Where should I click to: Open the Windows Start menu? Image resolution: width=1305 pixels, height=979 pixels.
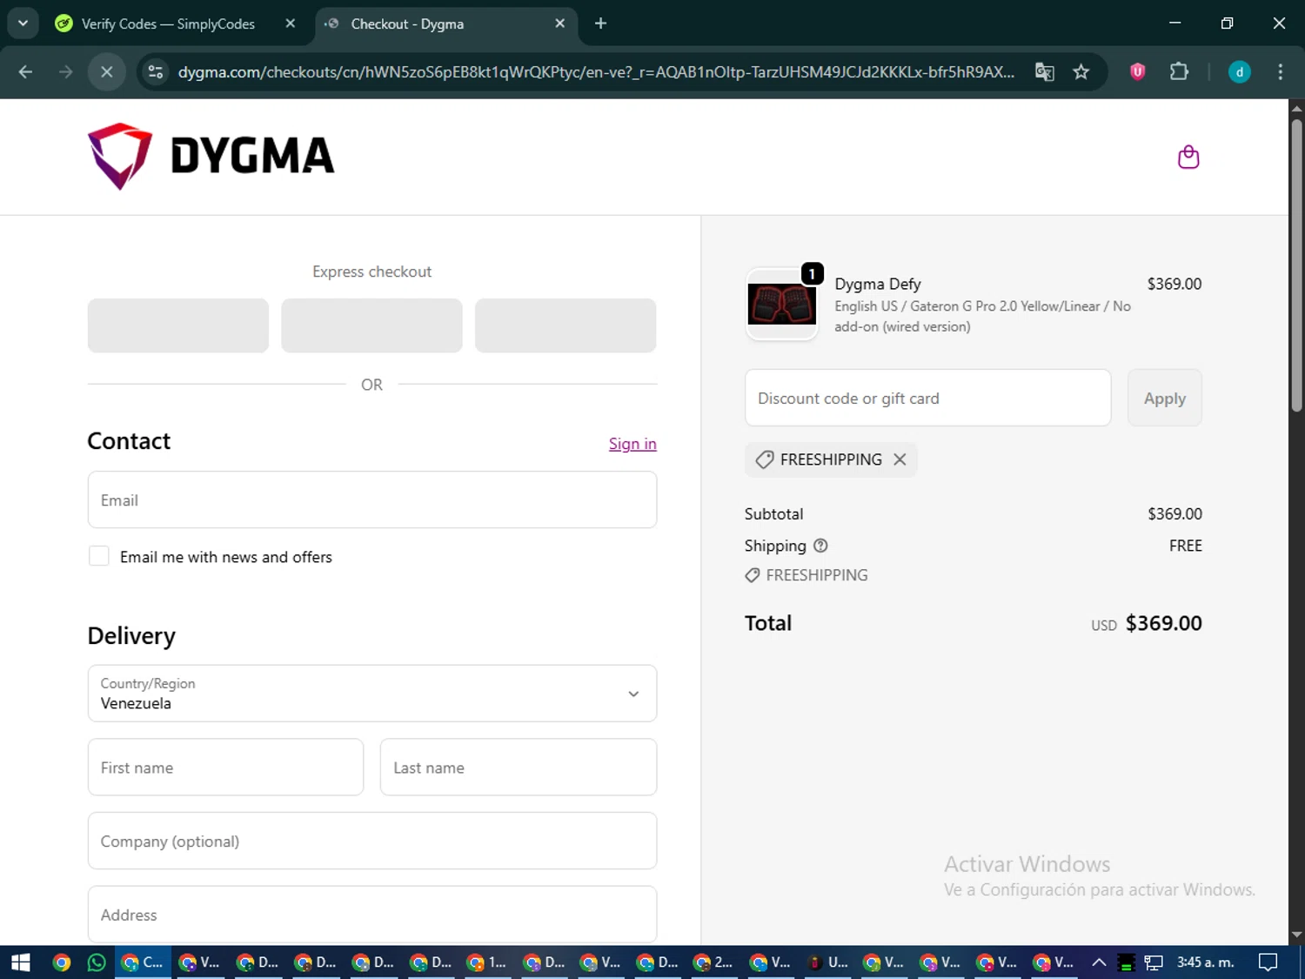point(21,962)
